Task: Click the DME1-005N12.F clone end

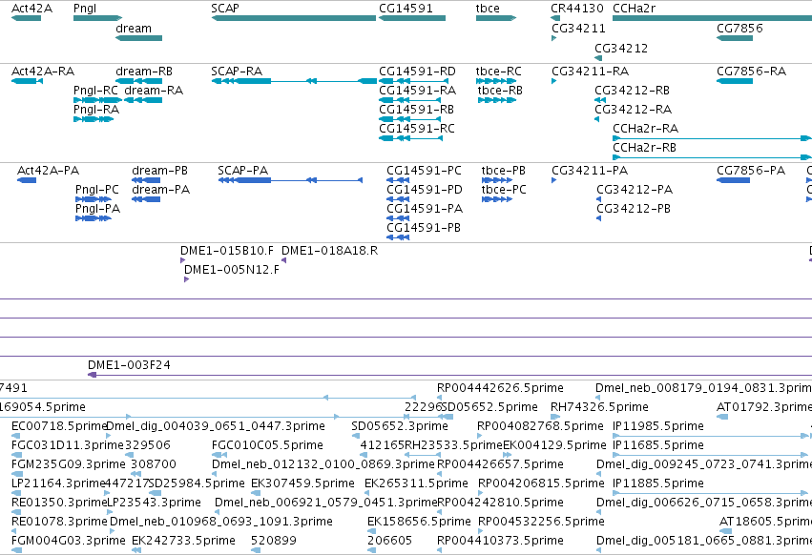Action: click(186, 279)
